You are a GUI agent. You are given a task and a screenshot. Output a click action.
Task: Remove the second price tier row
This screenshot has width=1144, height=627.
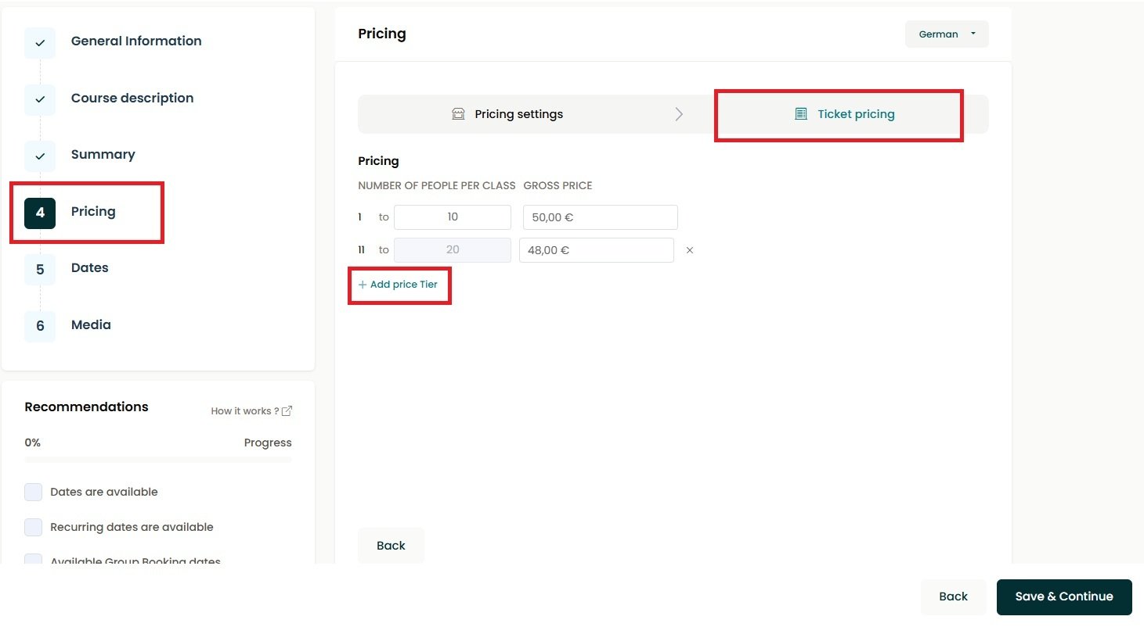click(690, 251)
